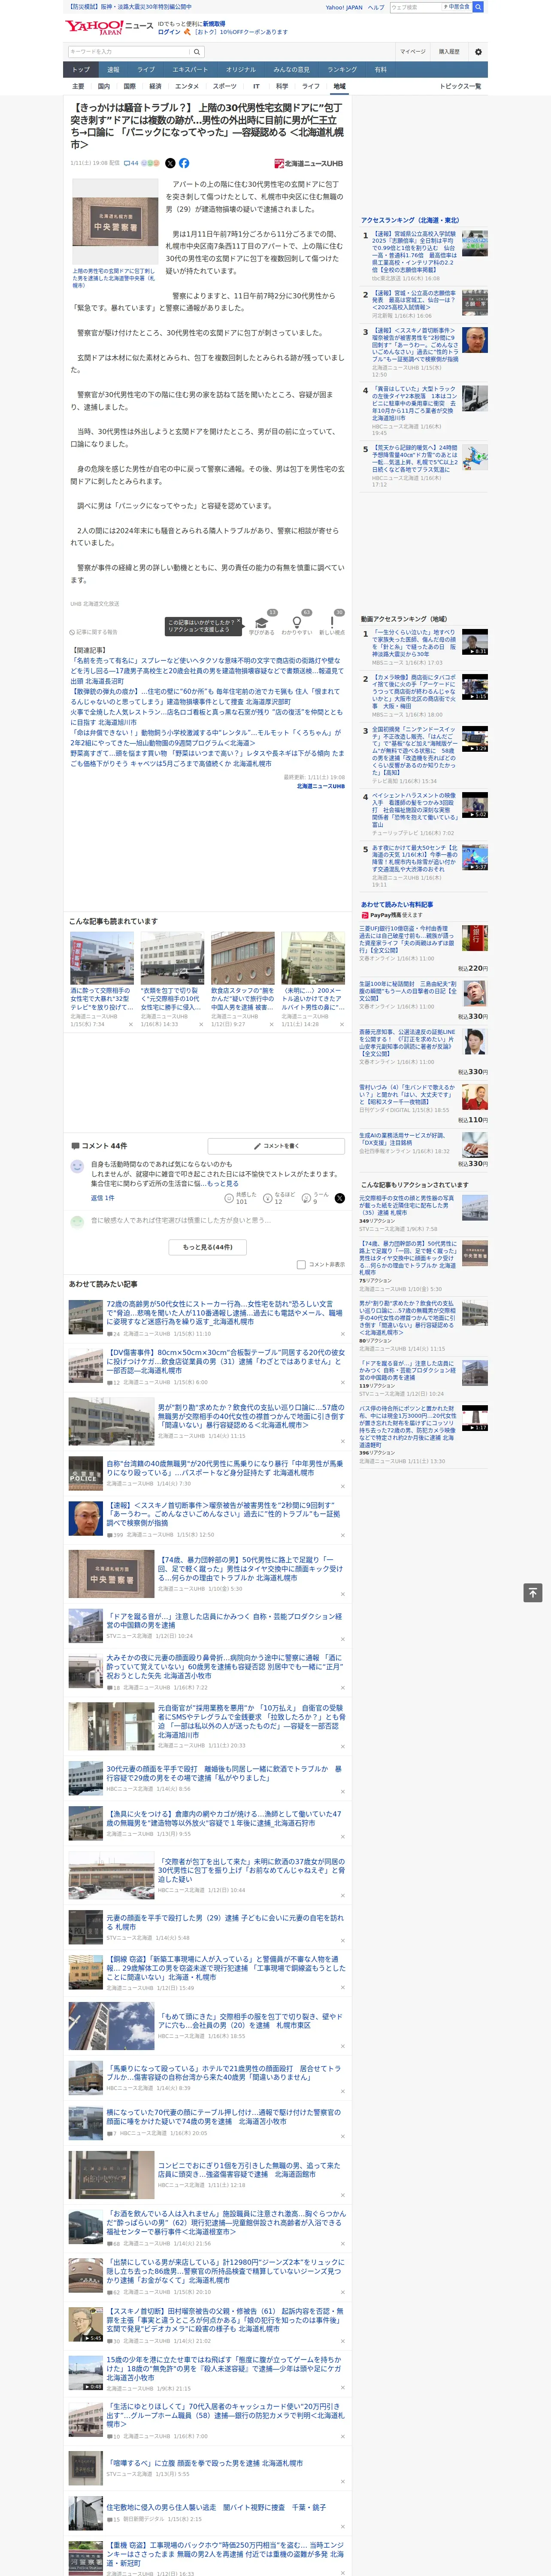This screenshot has width=551, height=2576.
Task: Select the 国内 category
Action: tap(104, 86)
